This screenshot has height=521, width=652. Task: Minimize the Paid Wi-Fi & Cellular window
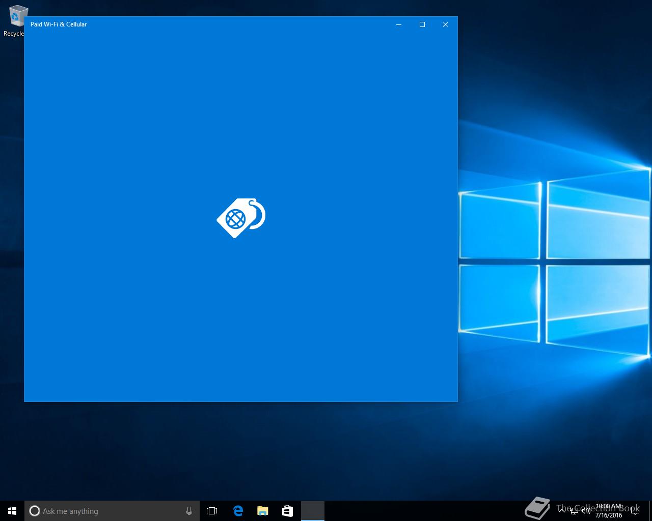coord(399,24)
